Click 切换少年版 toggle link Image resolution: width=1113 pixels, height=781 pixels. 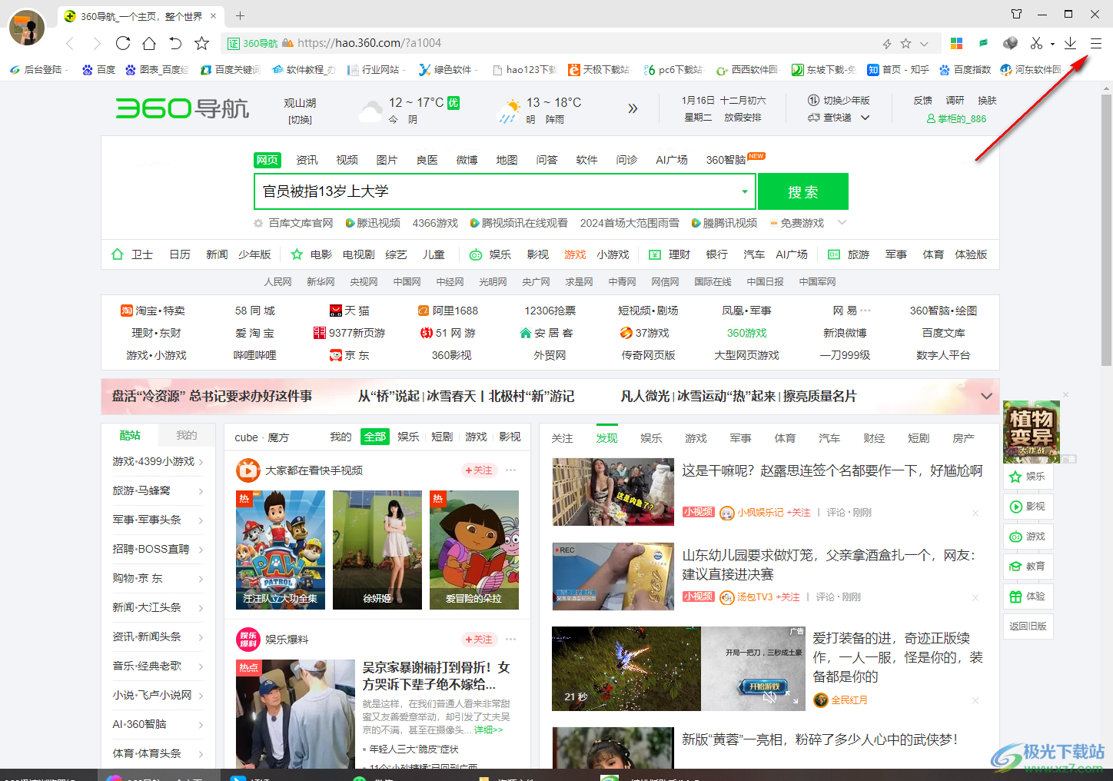coord(839,101)
